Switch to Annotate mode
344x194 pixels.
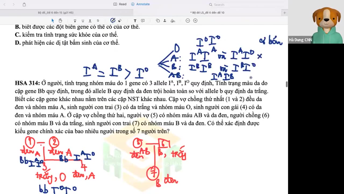(x=140, y=4)
